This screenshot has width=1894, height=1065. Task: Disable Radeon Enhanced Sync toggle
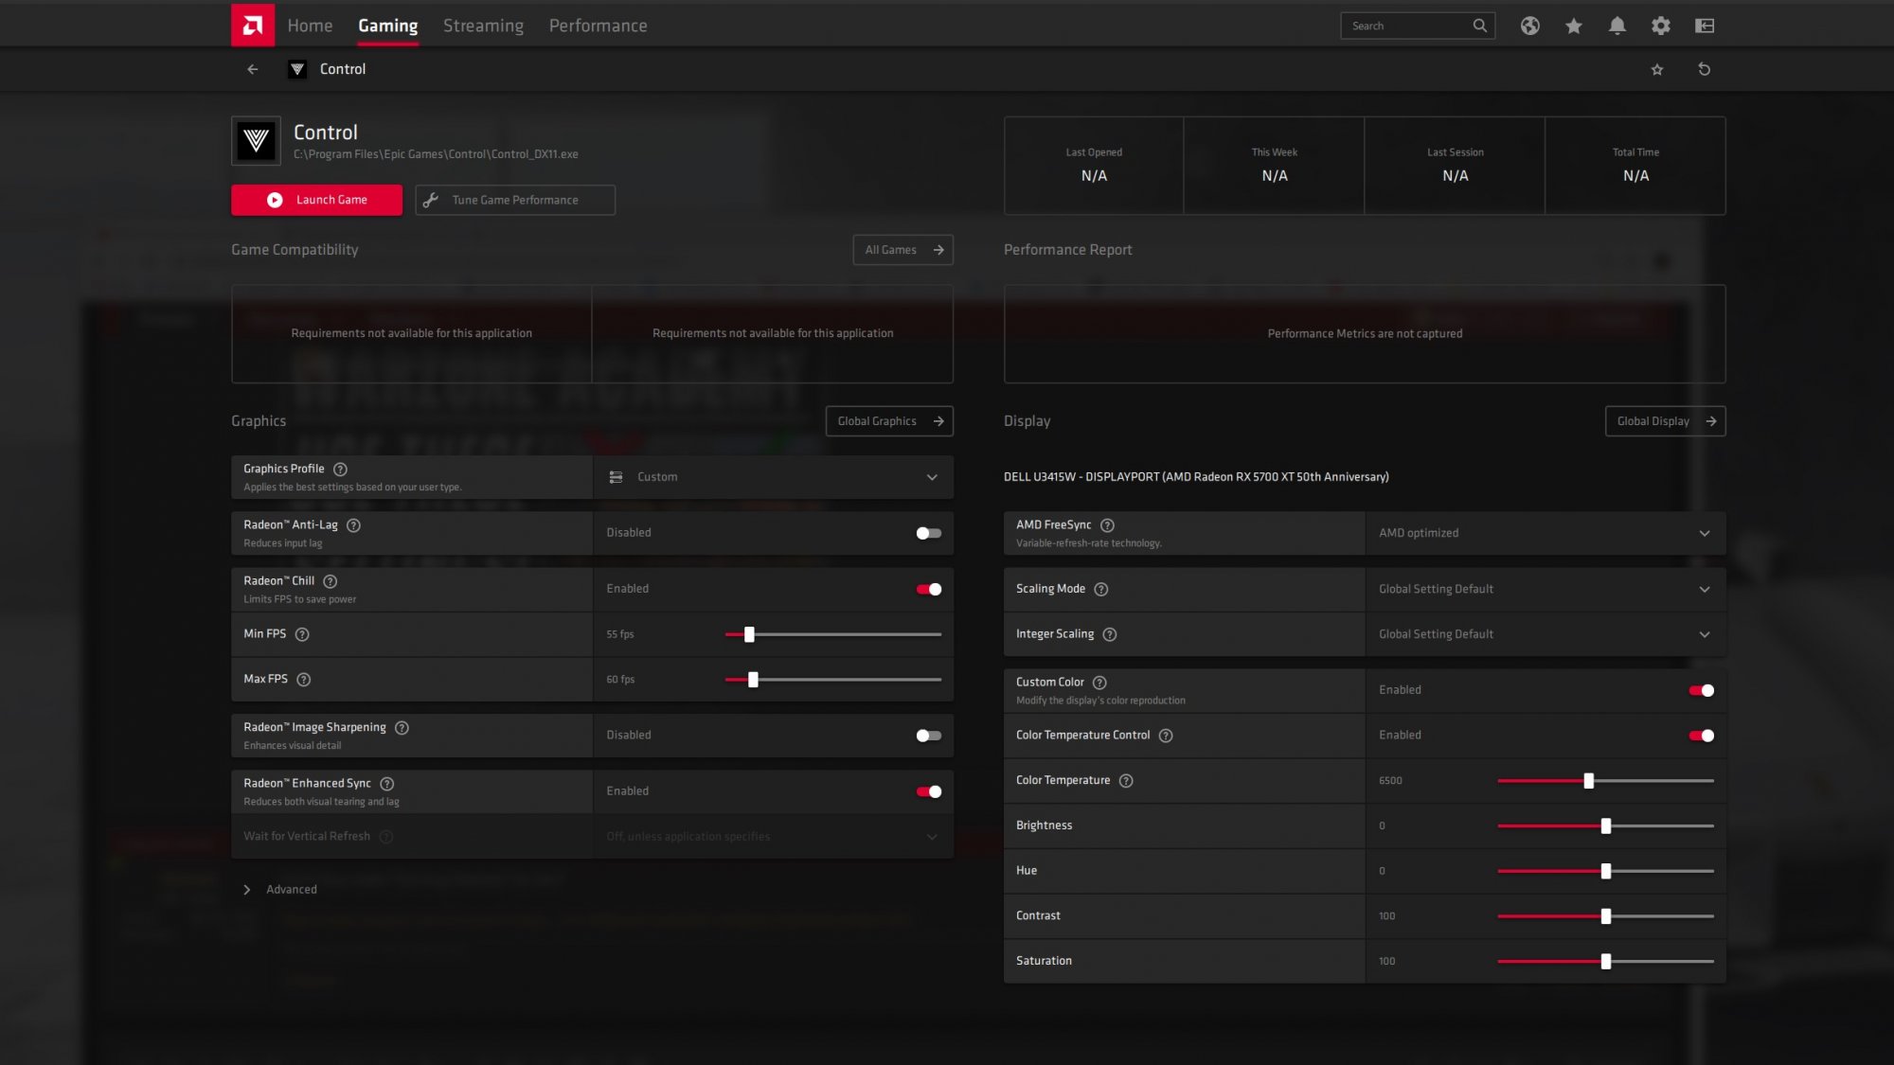[928, 791]
